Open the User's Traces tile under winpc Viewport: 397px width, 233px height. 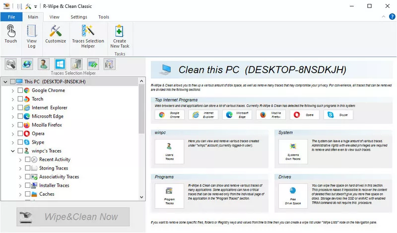tap(169, 152)
